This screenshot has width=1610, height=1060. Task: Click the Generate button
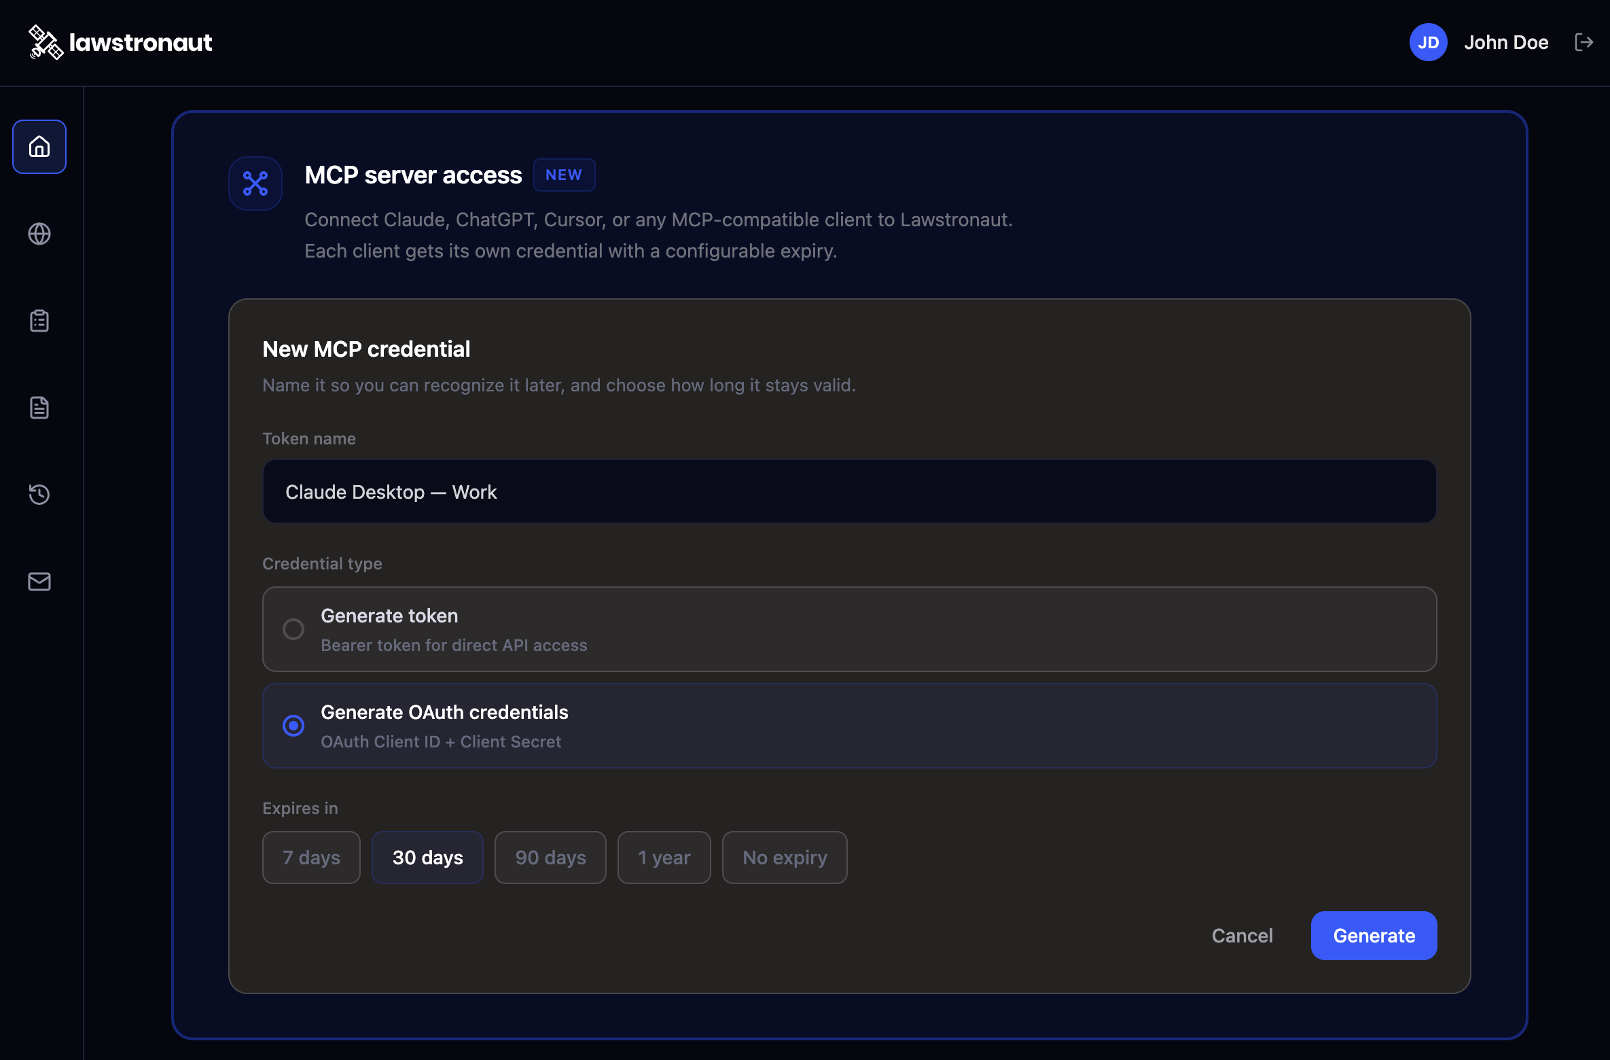pyautogui.click(x=1374, y=936)
